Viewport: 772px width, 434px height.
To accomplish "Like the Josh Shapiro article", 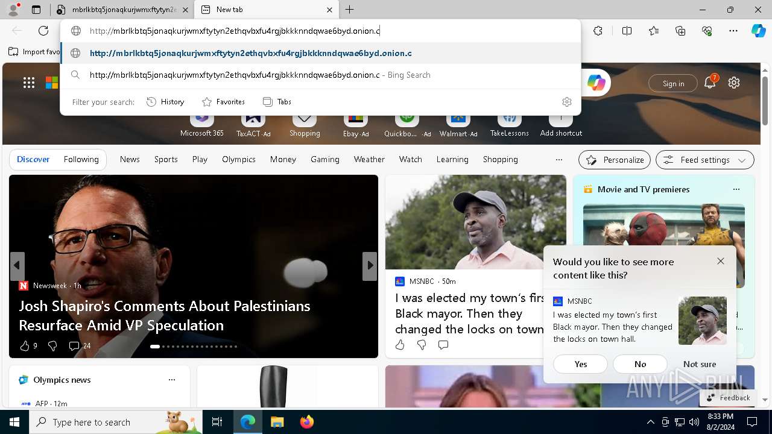I will tap(25, 345).
